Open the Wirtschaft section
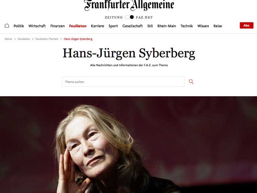This screenshot has width=257, height=193. click(37, 26)
